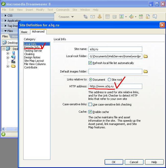Switch to the Basic tab

pos(25,32)
